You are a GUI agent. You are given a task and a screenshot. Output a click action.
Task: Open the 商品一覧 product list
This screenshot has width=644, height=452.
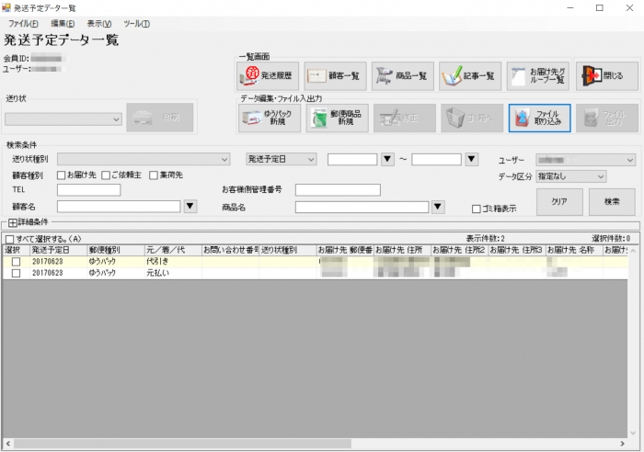coord(403,76)
